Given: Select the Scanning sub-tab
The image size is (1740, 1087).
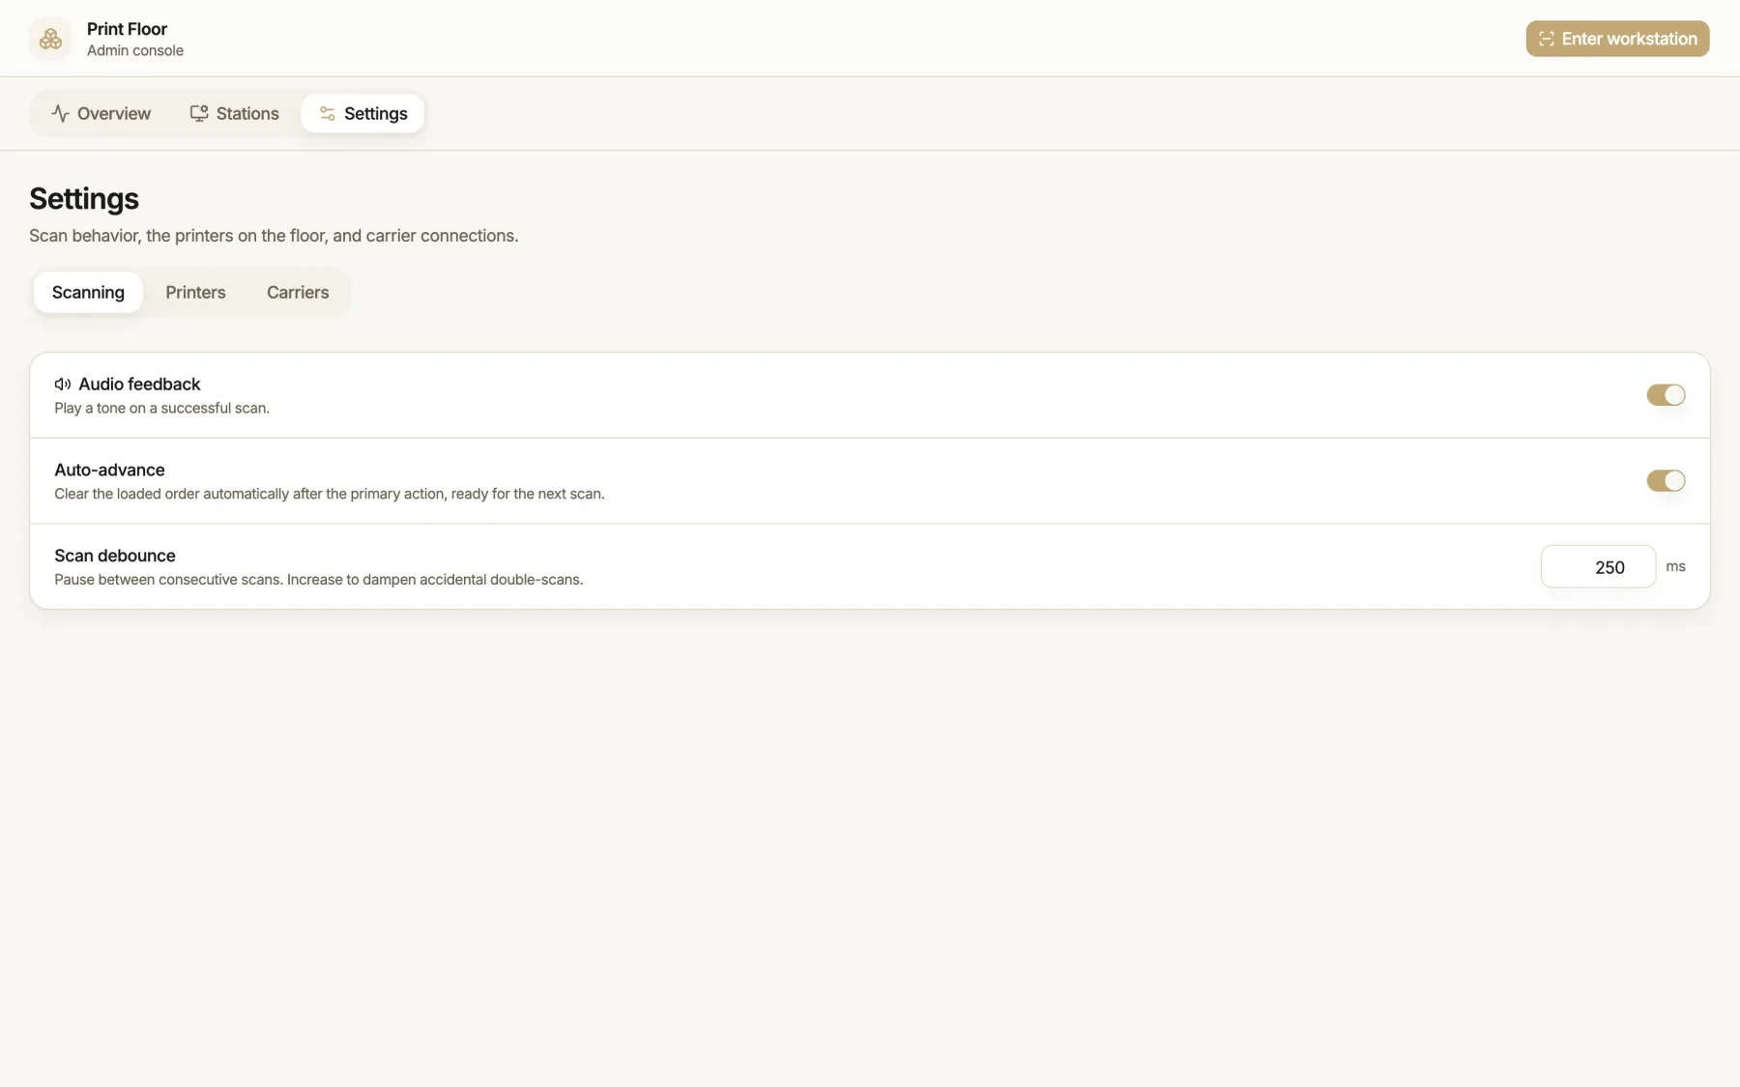Looking at the screenshot, I should click(x=88, y=293).
